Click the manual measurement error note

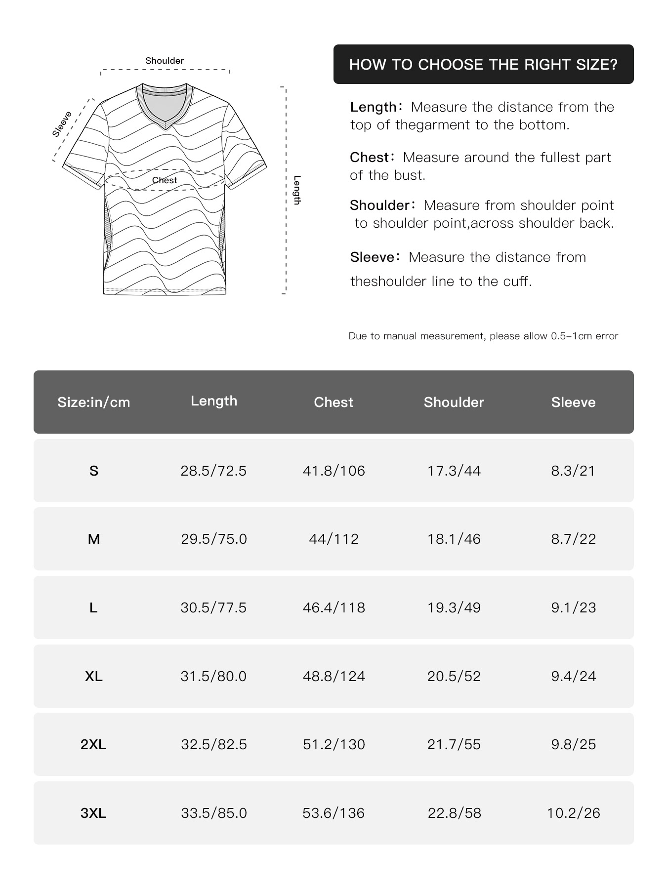click(483, 336)
